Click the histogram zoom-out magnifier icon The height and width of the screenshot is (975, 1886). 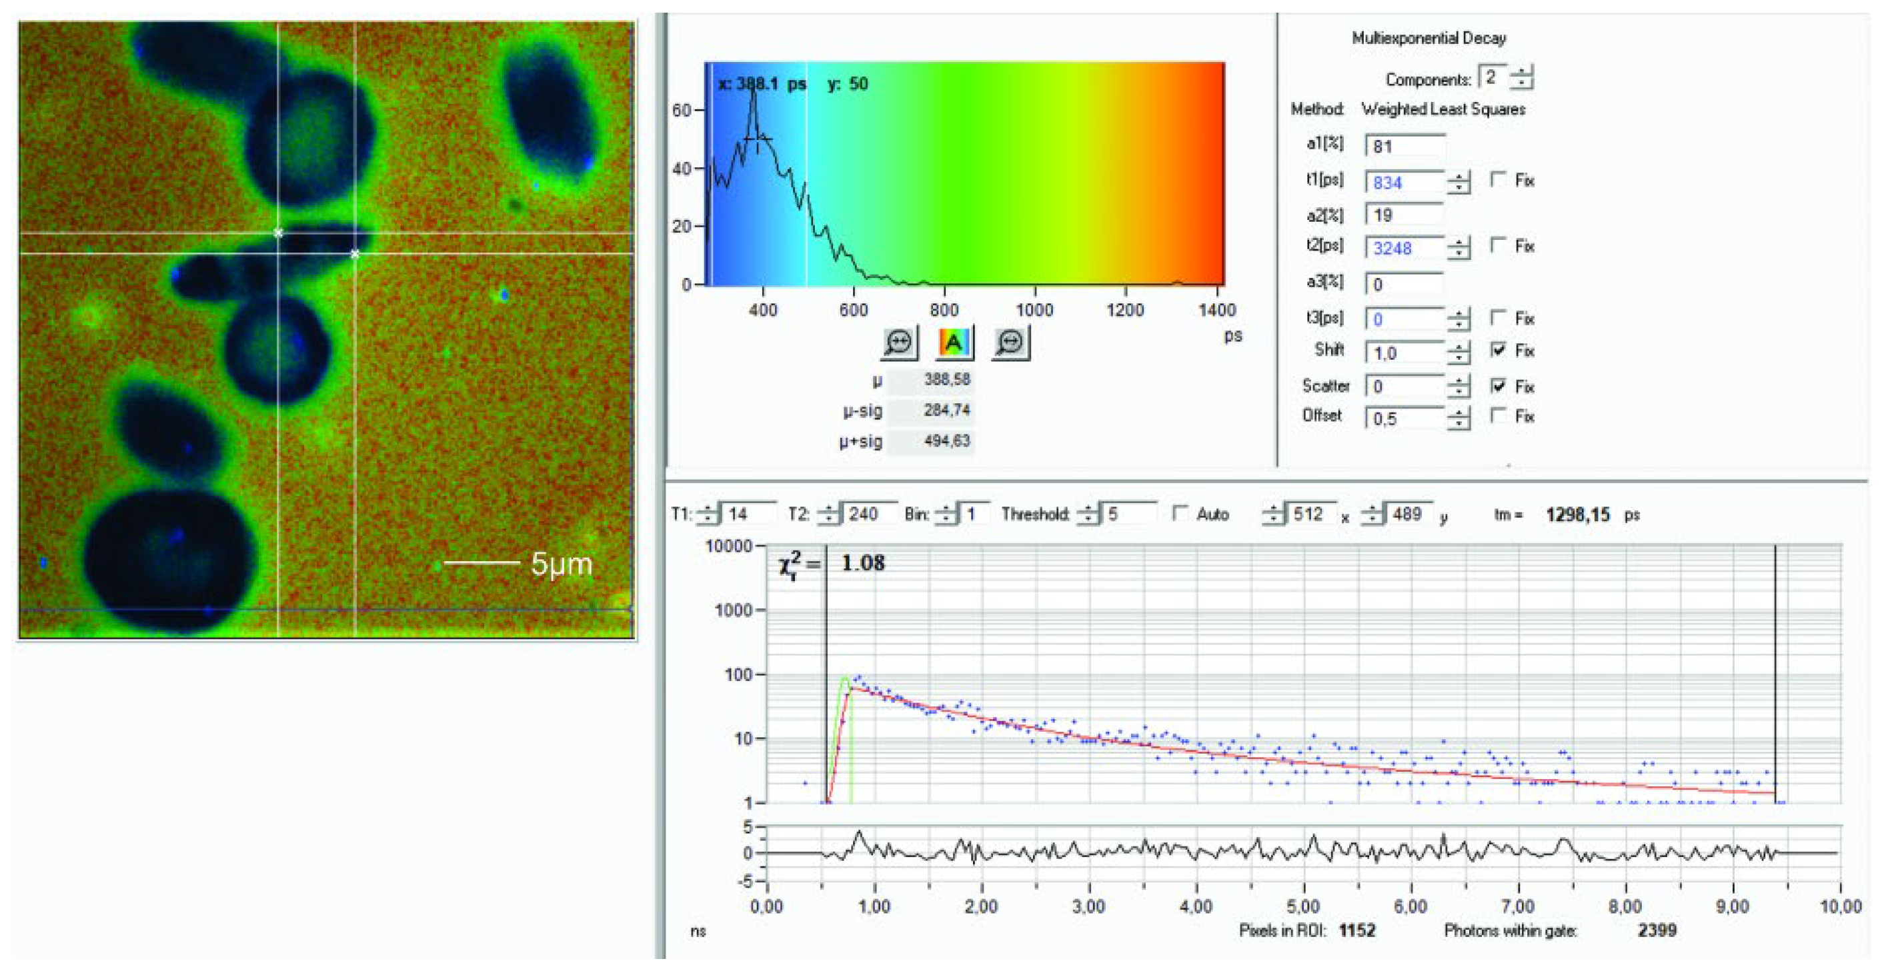(x=1010, y=343)
